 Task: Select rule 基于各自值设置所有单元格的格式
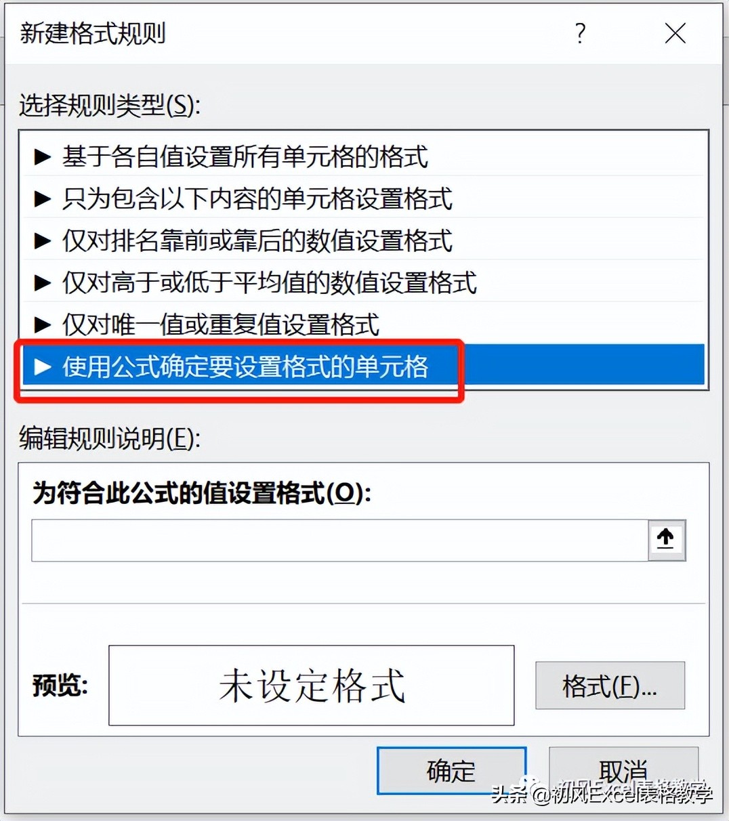coord(364,157)
